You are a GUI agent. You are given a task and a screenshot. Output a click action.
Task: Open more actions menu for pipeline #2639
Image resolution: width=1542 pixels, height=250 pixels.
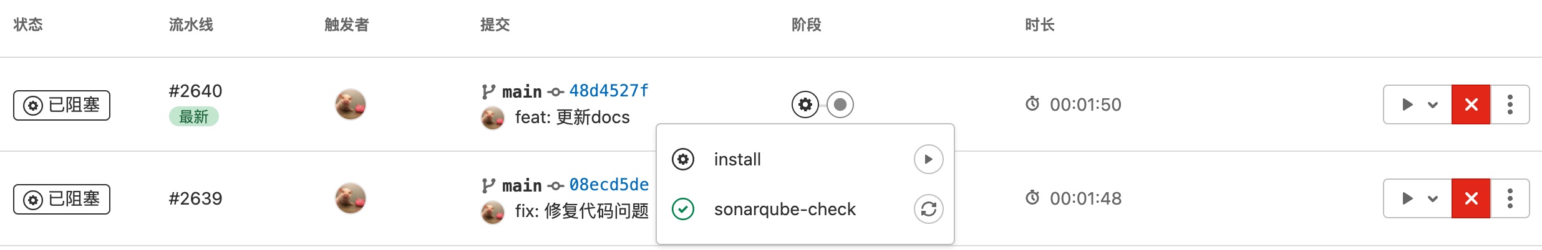1510,198
